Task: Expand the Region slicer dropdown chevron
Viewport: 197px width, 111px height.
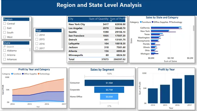Action: [x=28, y=19]
